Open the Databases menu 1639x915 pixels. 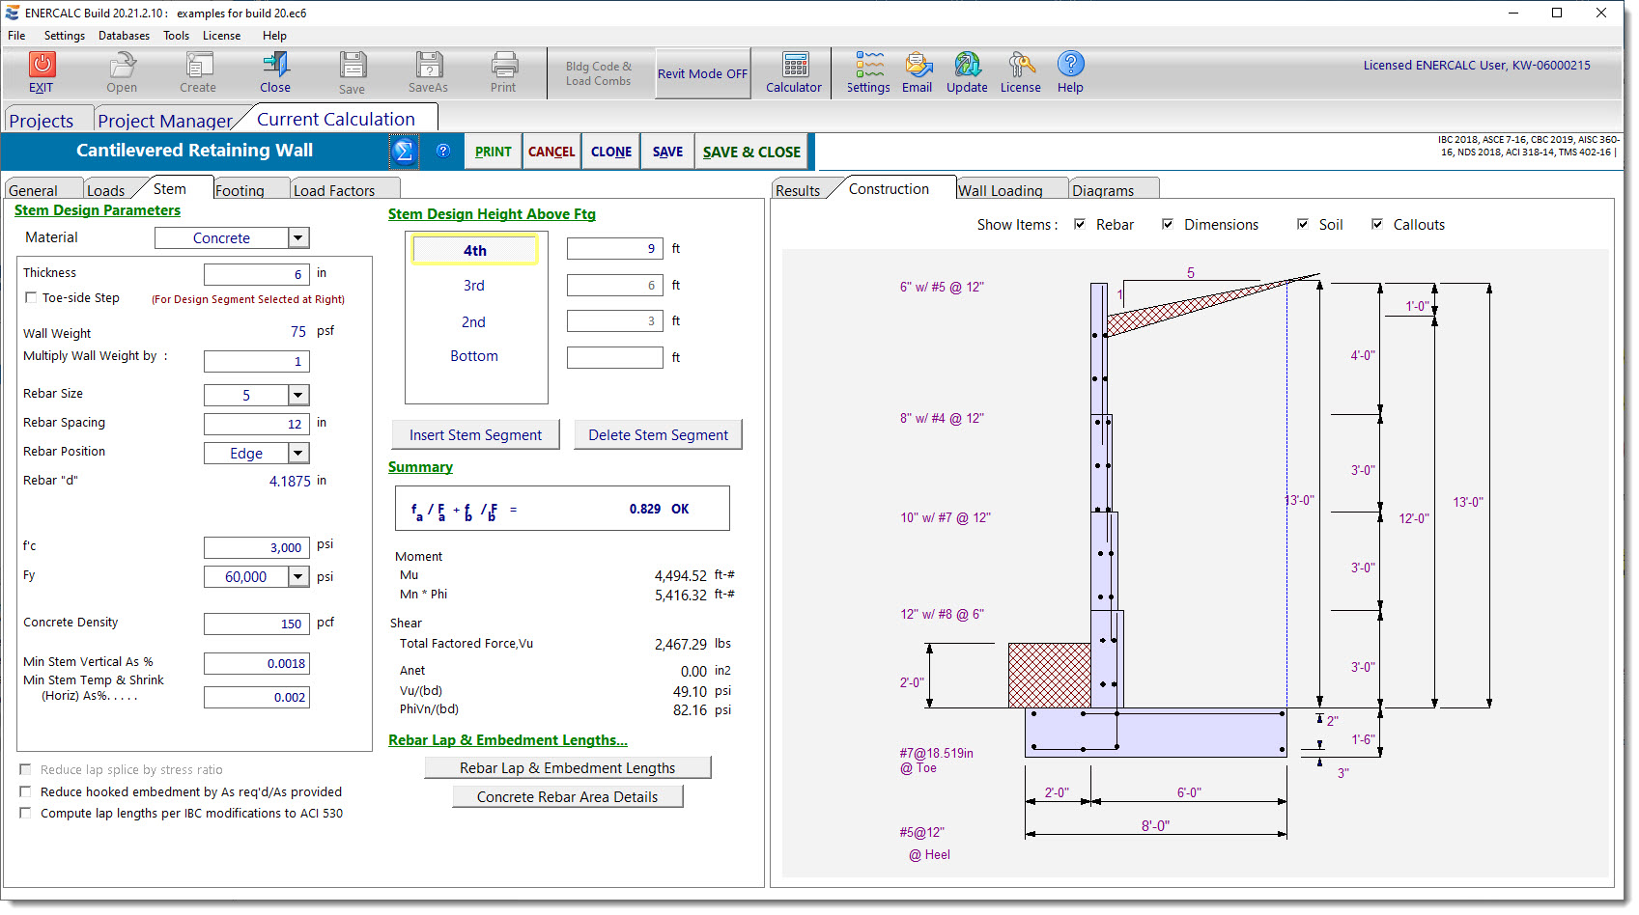pos(124,36)
